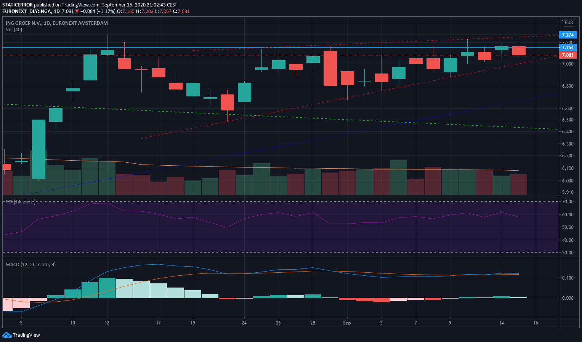Click the ING GROEP N.V. chart title

coord(57,23)
